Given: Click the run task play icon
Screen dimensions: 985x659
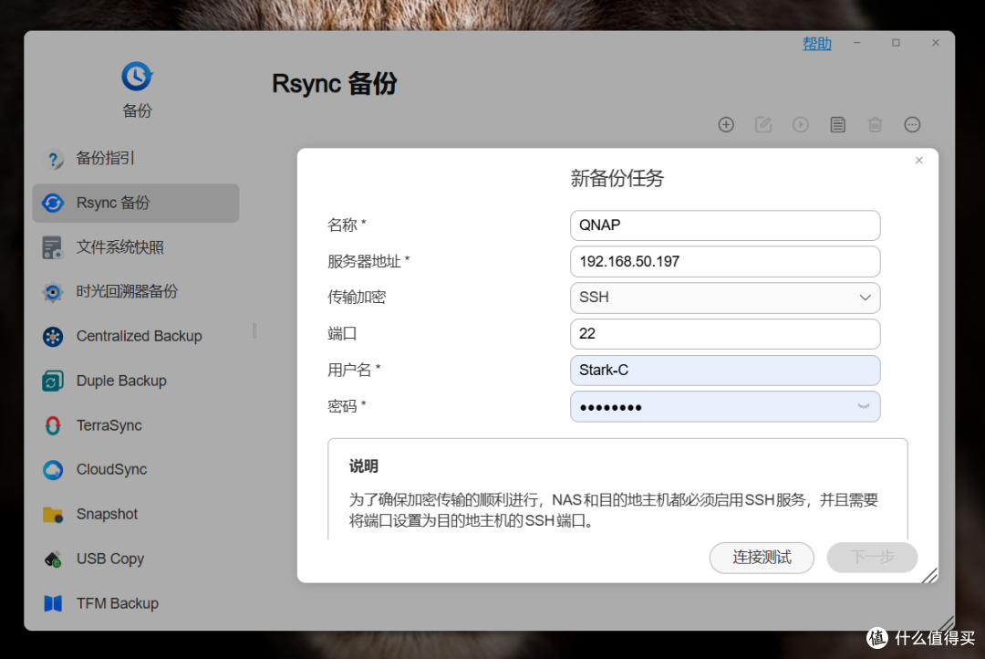Looking at the screenshot, I should (x=801, y=124).
